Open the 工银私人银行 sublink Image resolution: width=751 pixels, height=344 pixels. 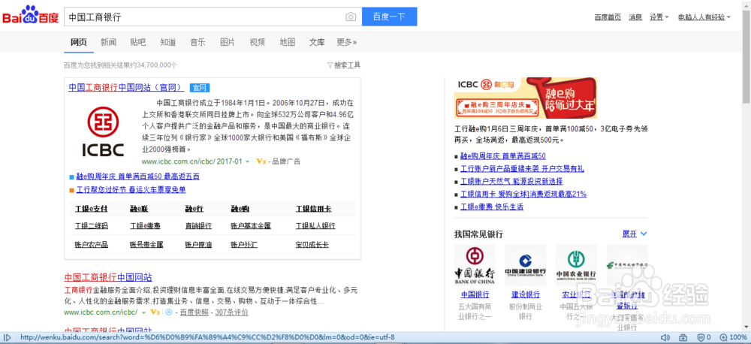[315, 225]
